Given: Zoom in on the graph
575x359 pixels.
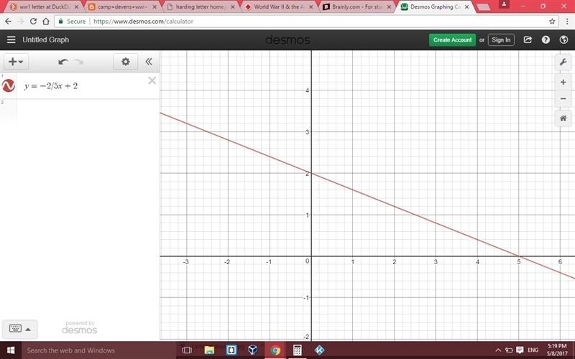Looking at the screenshot, I should [x=563, y=82].
